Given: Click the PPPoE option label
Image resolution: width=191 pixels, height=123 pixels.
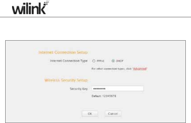Looking at the screenshot, I should 100,61.
